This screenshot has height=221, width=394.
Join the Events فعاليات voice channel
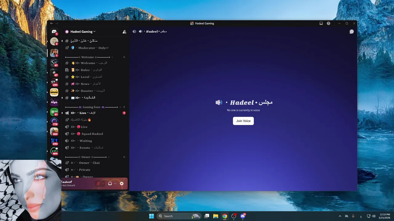point(95,148)
